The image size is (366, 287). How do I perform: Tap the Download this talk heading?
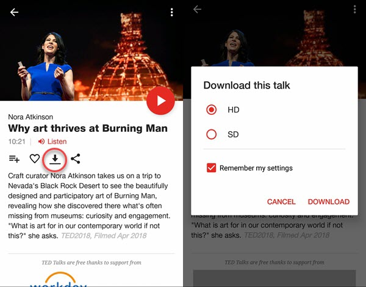(x=246, y=85)
